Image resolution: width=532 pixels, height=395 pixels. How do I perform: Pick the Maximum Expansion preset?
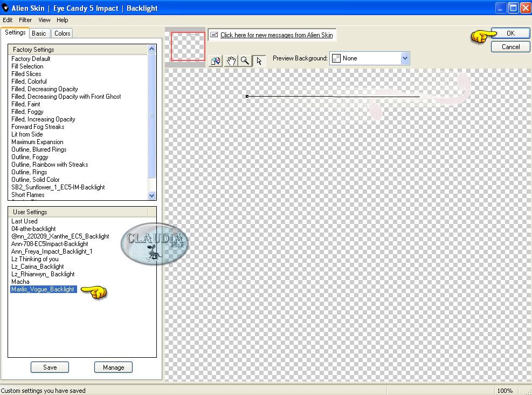pyautogui.click(x=37, y=142)
